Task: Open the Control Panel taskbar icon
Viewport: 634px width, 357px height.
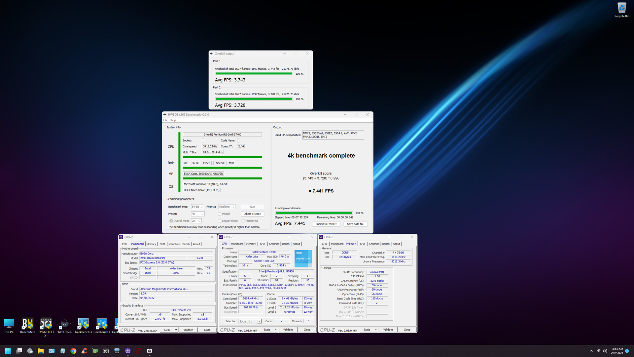Action: (x=52, y=351)
